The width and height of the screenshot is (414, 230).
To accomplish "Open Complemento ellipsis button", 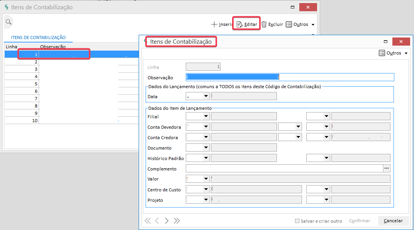I will click(387, 168).
